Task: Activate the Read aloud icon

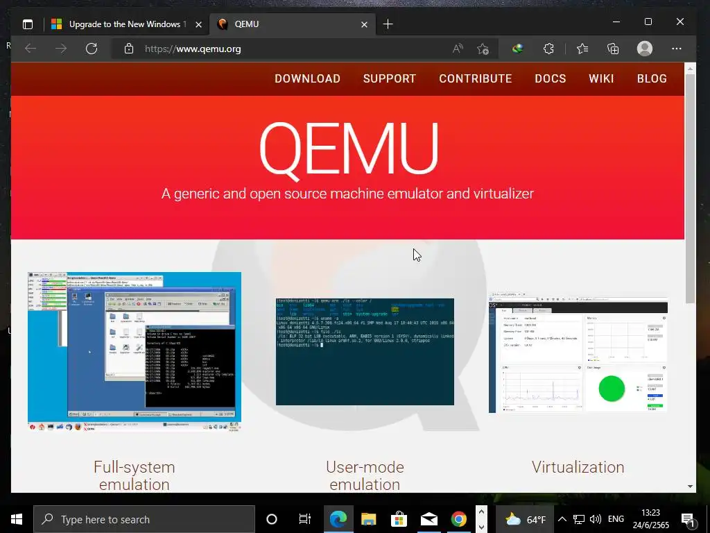Action: [458, 49]
